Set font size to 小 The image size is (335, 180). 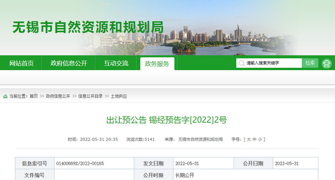(260, 139)
